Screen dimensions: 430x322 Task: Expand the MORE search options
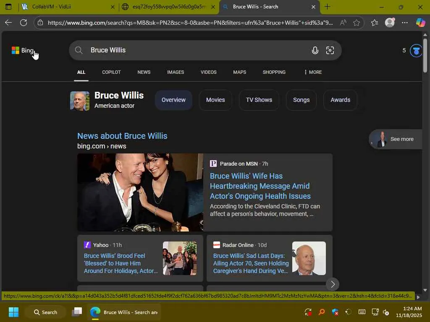[x=313, y=72]
